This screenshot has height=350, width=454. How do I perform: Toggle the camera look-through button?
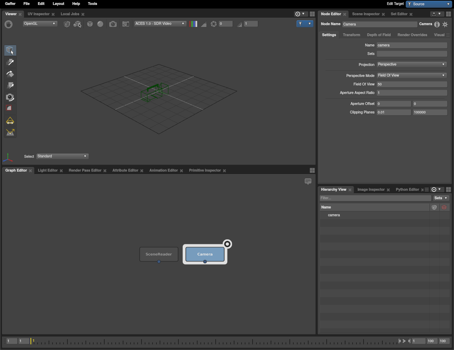tap(113, 24)
